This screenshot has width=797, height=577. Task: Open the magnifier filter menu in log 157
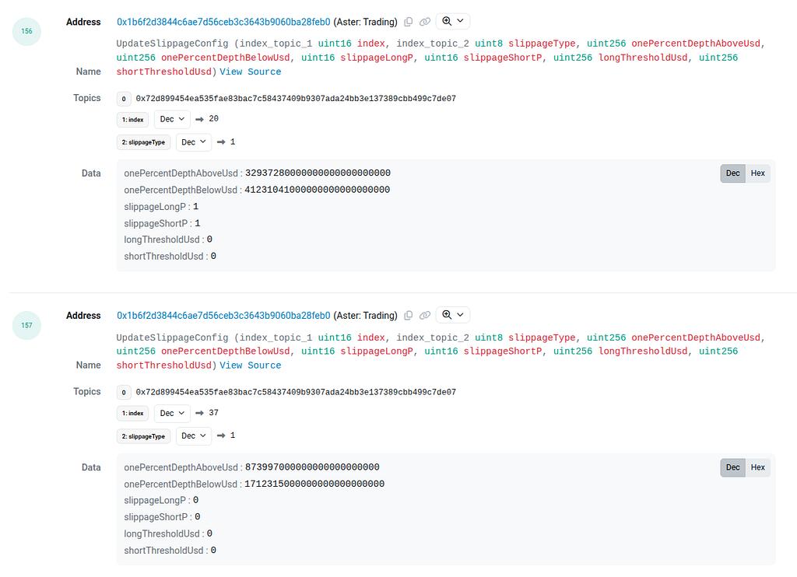point(452,315)
